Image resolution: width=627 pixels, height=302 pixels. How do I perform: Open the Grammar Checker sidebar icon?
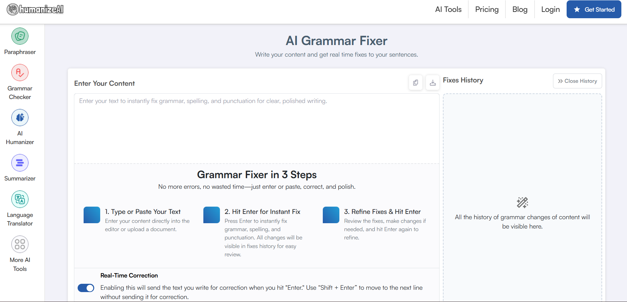pyautogui.click(x=20, y=73)
